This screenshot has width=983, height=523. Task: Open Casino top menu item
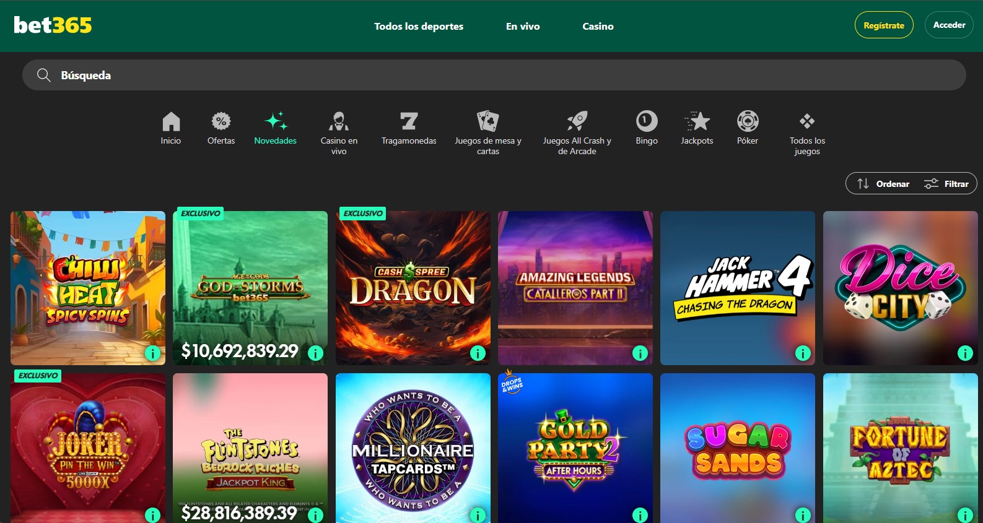(x=598, y=26)
